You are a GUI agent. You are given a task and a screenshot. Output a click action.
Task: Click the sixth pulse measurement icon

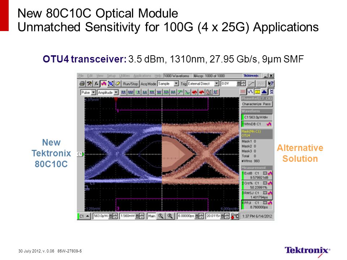pyautogui.click(x=159, y=92)
